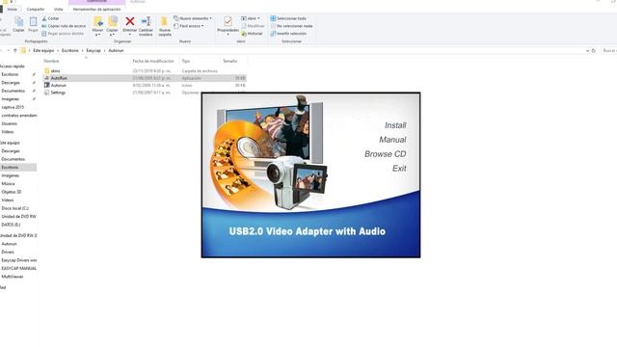Viewport: 617px width, 347px height.
Task: Open Historial from the ribbon
Action: [252, 34]
